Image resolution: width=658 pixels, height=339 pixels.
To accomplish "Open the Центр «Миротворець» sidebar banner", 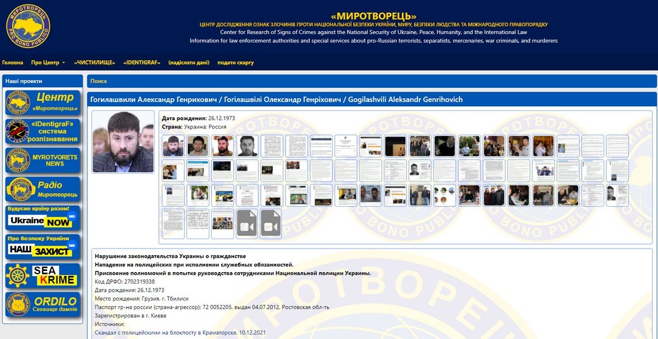I will (42, 103).
